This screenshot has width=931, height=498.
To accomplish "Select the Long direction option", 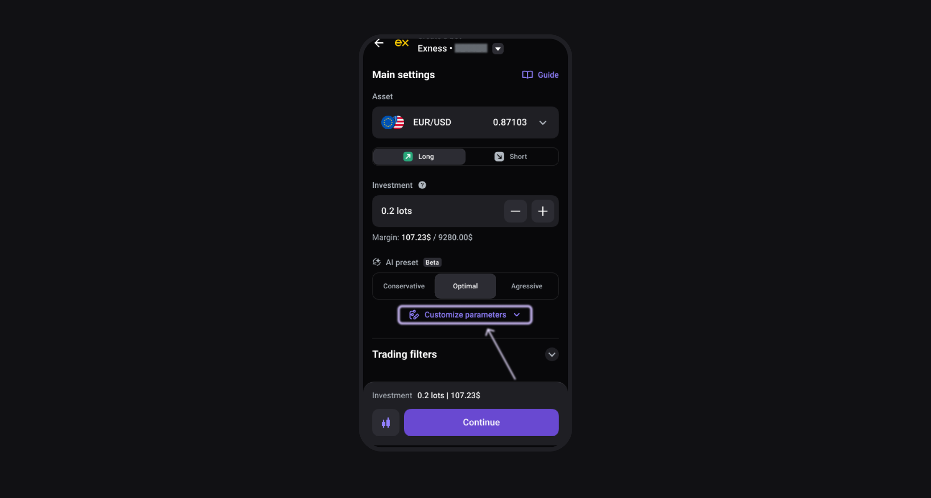I will tap(419, 157).
